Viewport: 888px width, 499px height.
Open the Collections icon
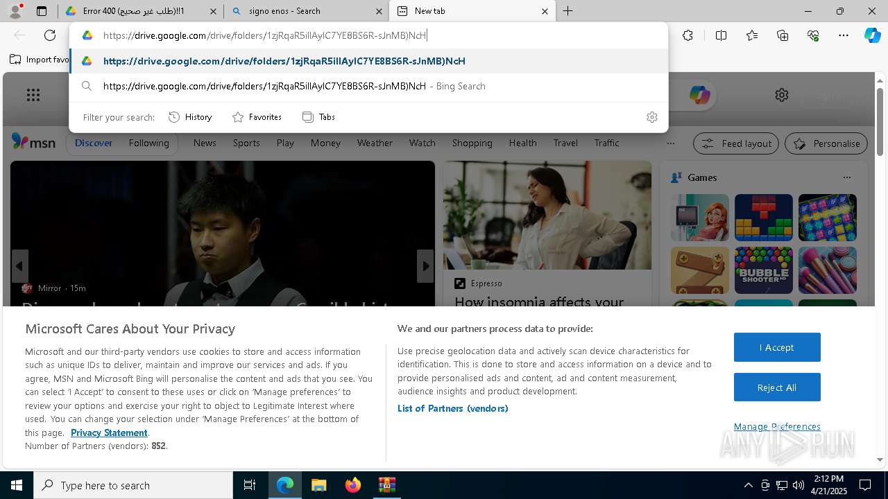click(783, 35)
